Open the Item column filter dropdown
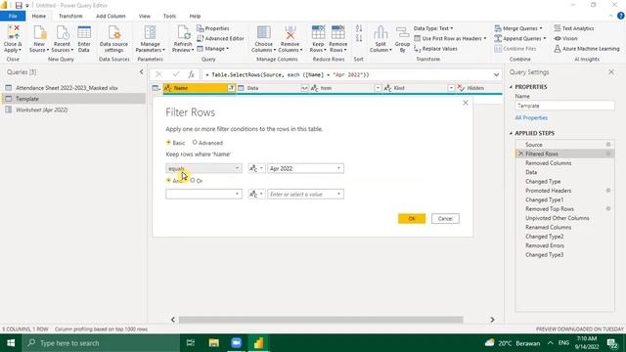The height and width of the screenshot is (352, 626). (378, 88)
